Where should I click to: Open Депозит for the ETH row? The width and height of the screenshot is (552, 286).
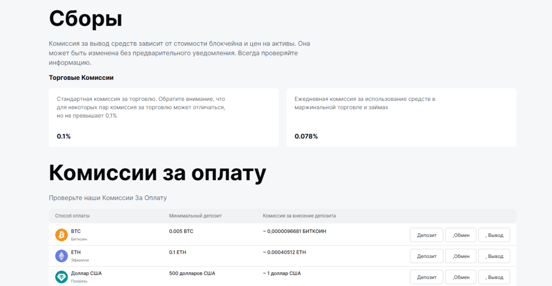[x=426, y=256]
